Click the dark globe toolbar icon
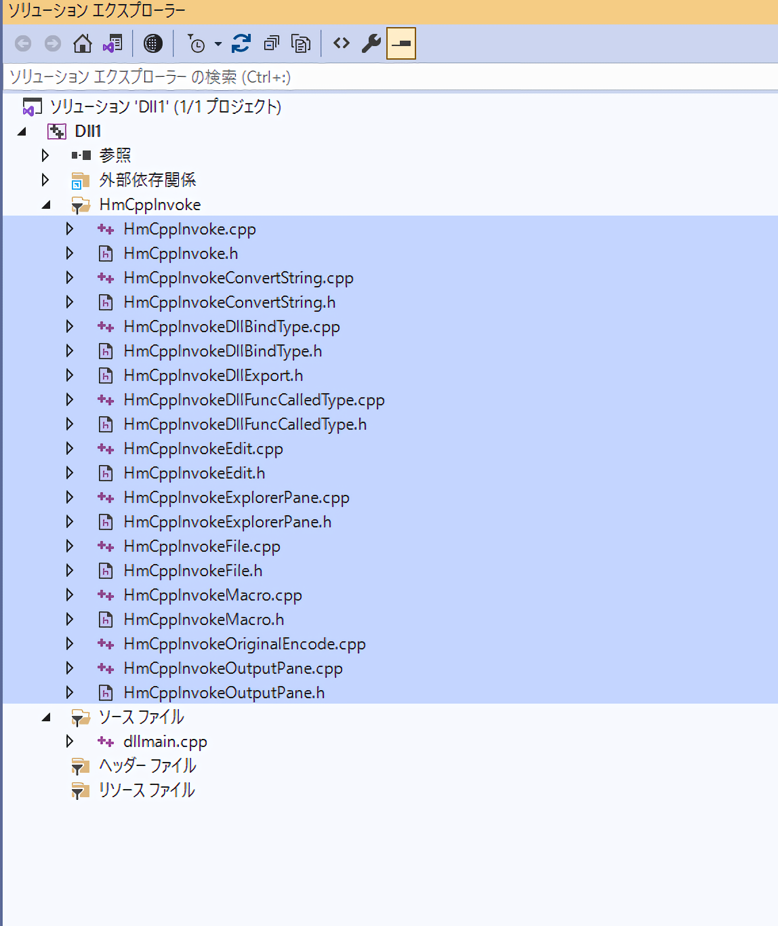778x926 pixels. pyautogui.click(x=153, y=44)
